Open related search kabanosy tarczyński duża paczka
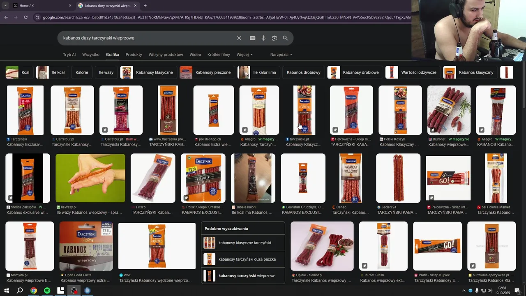 [243, 259]
